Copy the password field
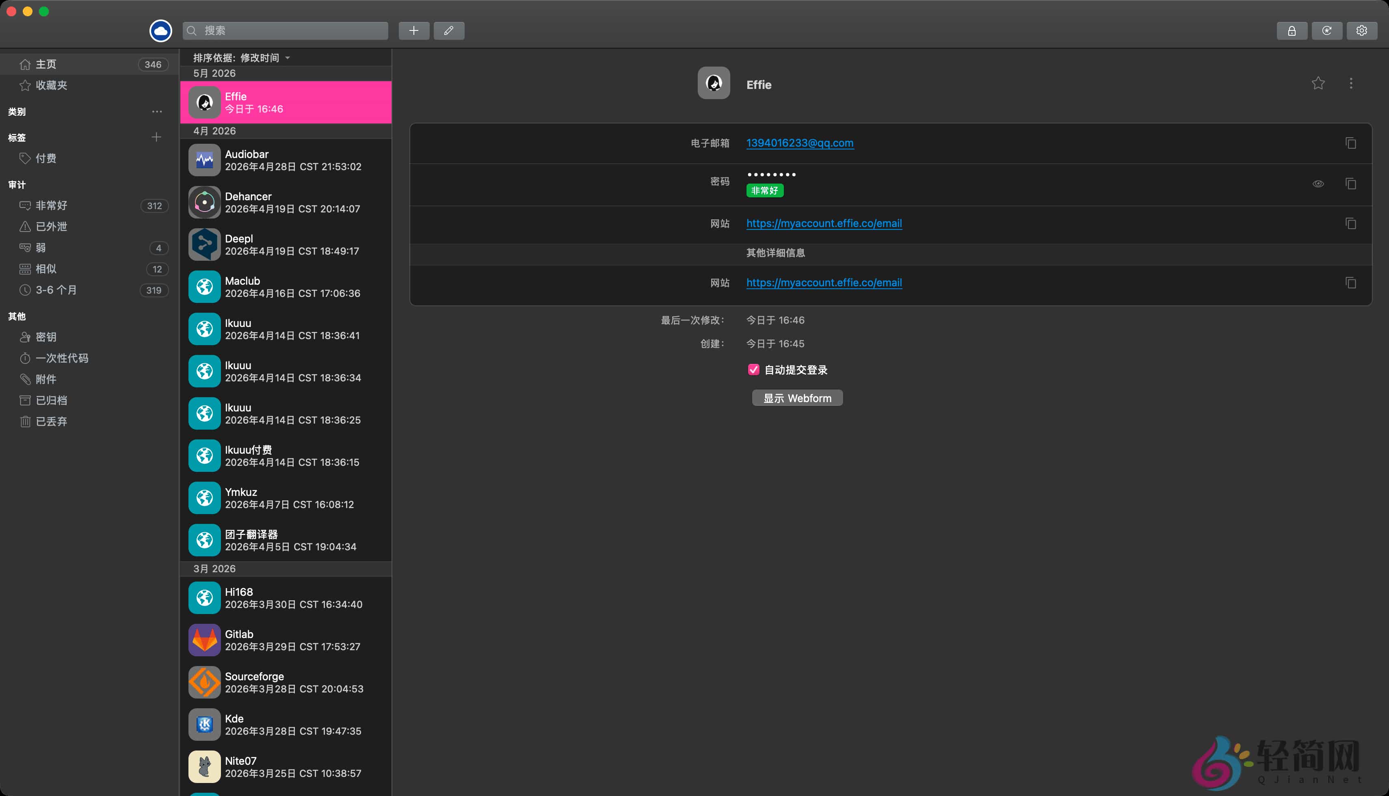 1351,184
